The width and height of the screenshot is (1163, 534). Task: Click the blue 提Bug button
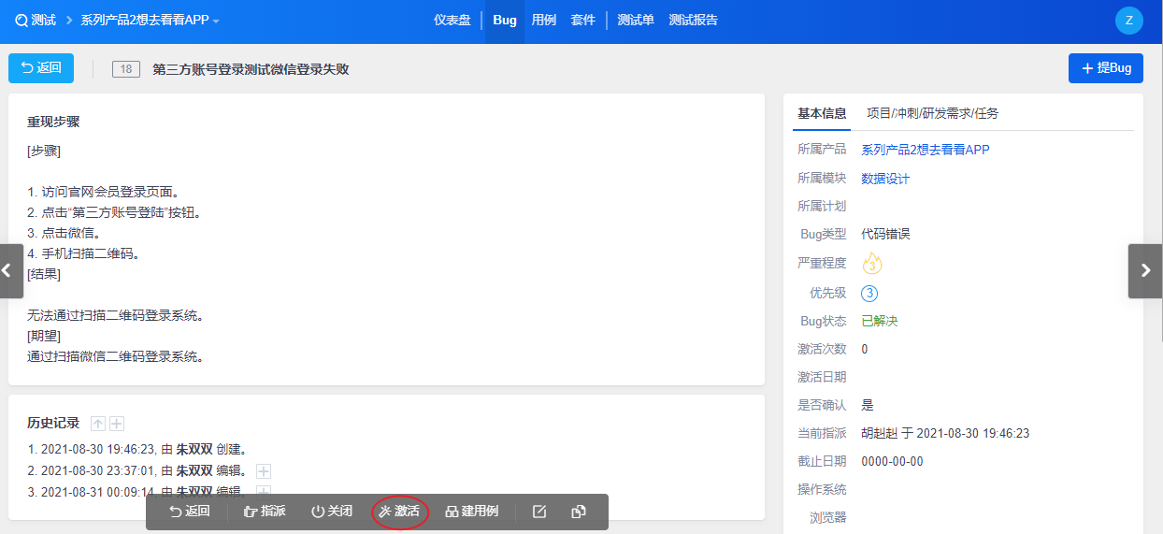point(1105,68)
